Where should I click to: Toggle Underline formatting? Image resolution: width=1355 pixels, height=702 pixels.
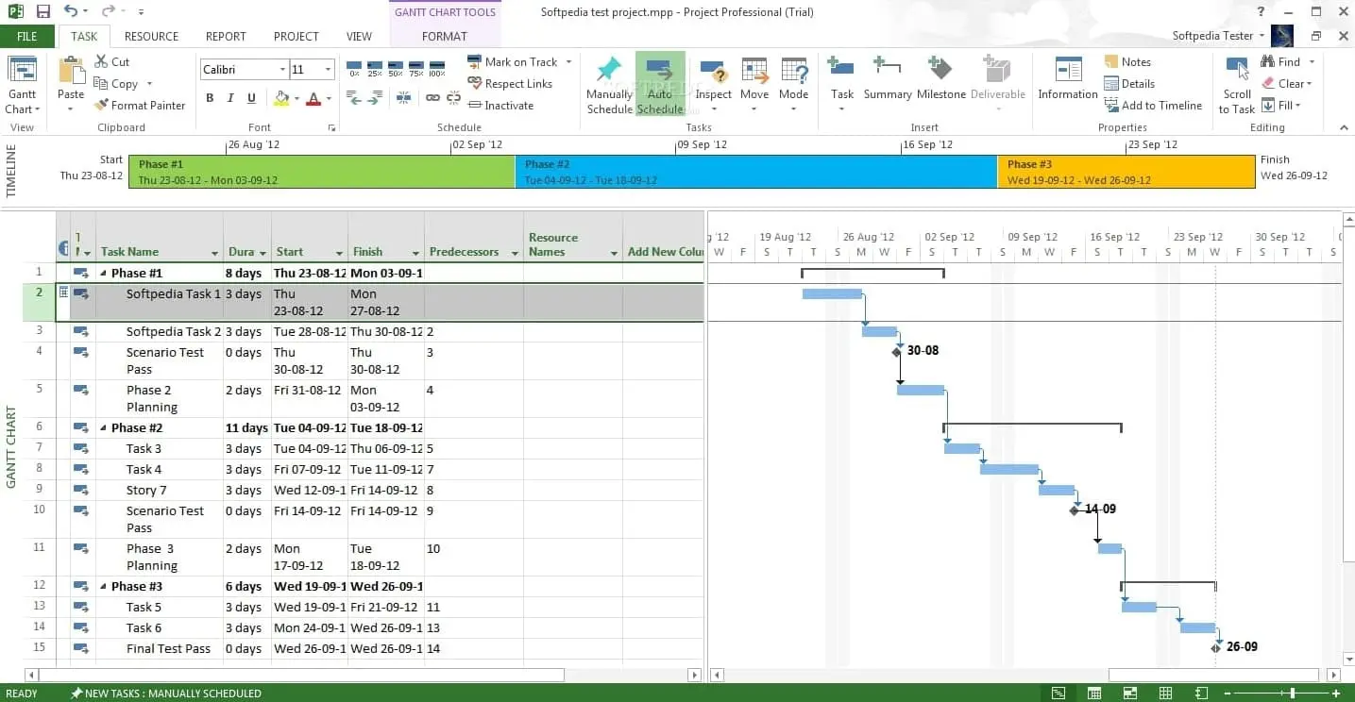click(x=251, y=98)
